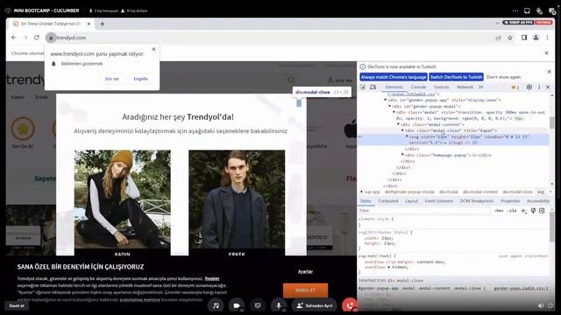This screenshot has width=561, height=315.
Task: Show more DevTools tabs with chevrons
Action: (x=481, y=87)
